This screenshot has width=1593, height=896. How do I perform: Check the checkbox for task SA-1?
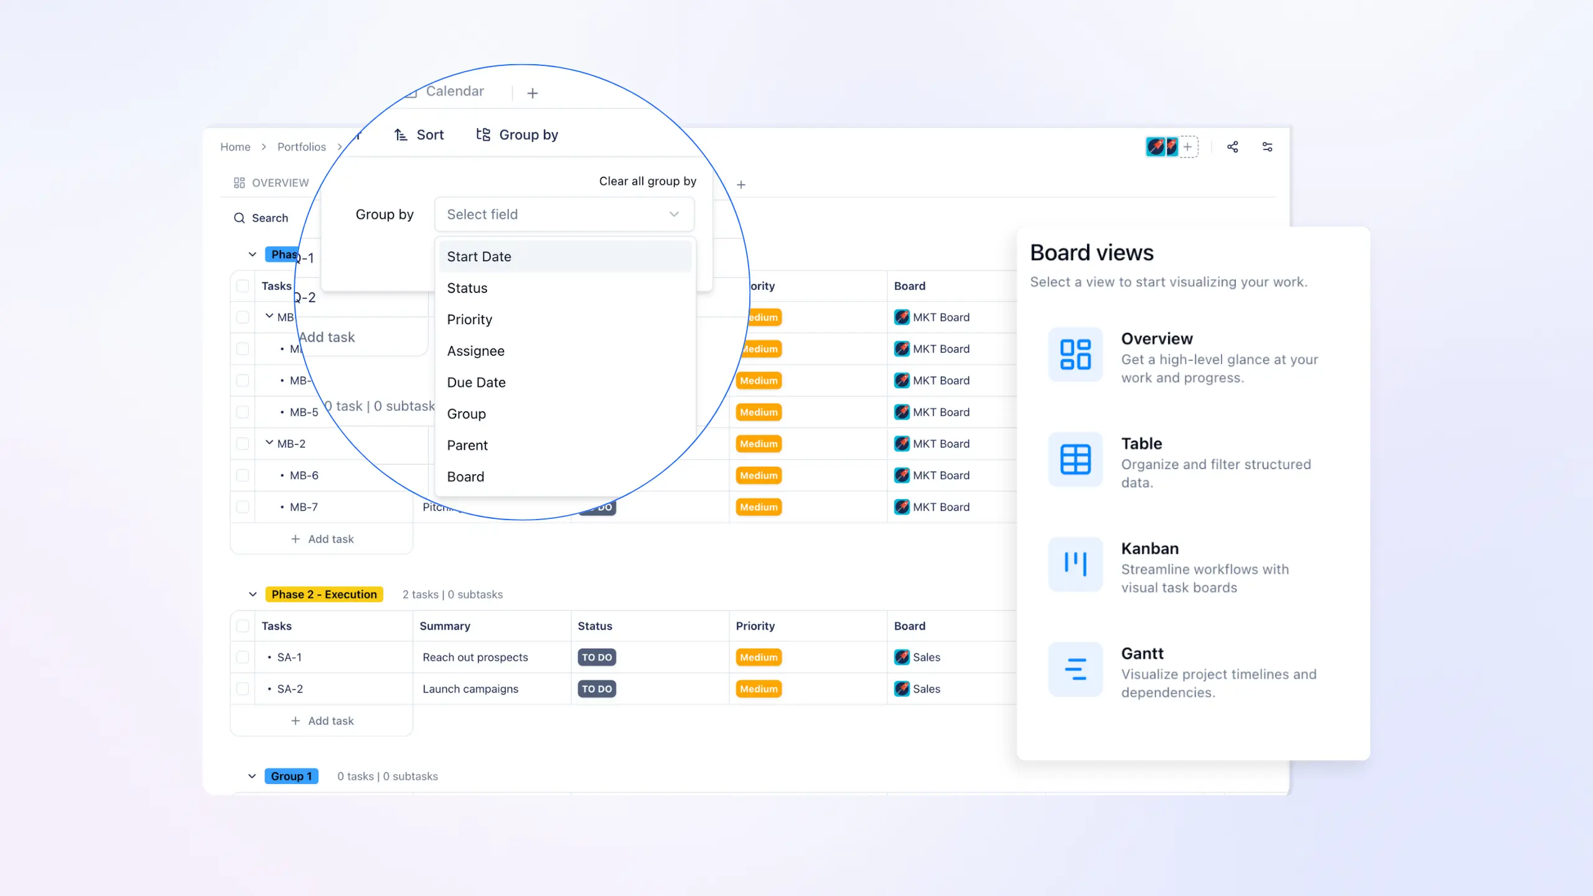click(x=243, y=657)
